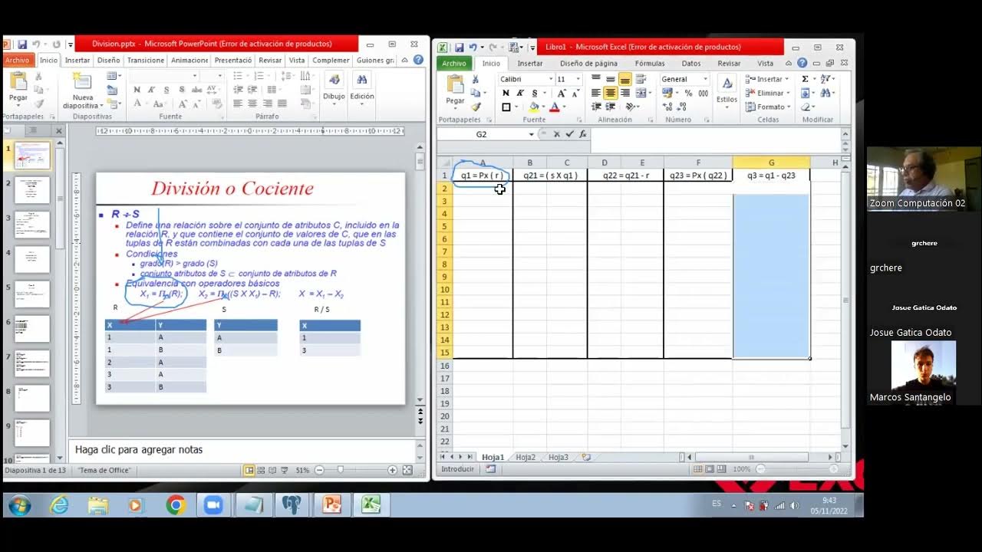Screen dimensions: 982x552
Task: Click PowerPoint's text shadow S icon
Action: (182, 90)
